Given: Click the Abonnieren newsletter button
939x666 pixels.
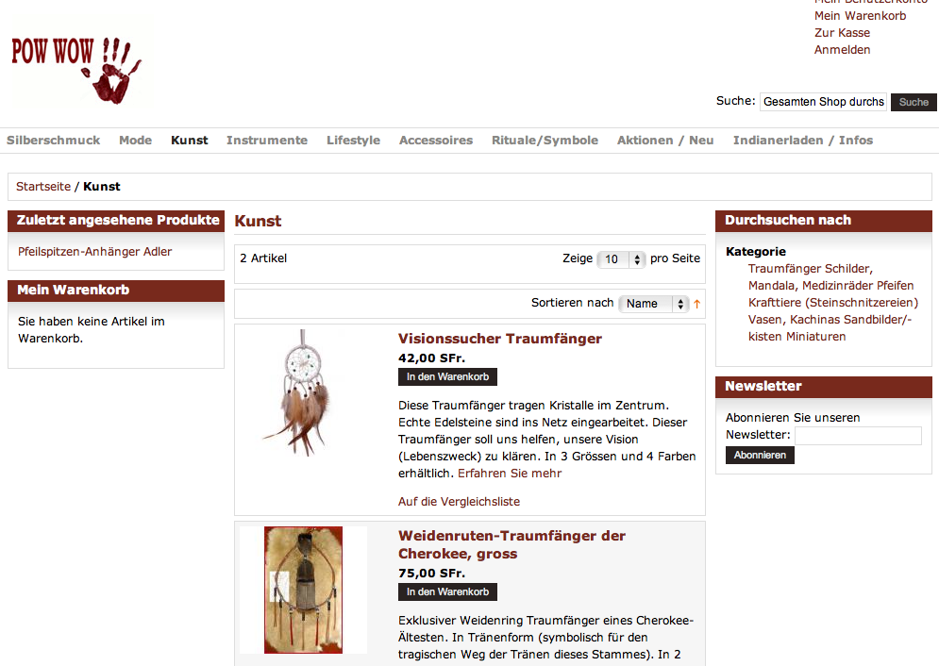Looking at the screenshot, I should point(760,456).
